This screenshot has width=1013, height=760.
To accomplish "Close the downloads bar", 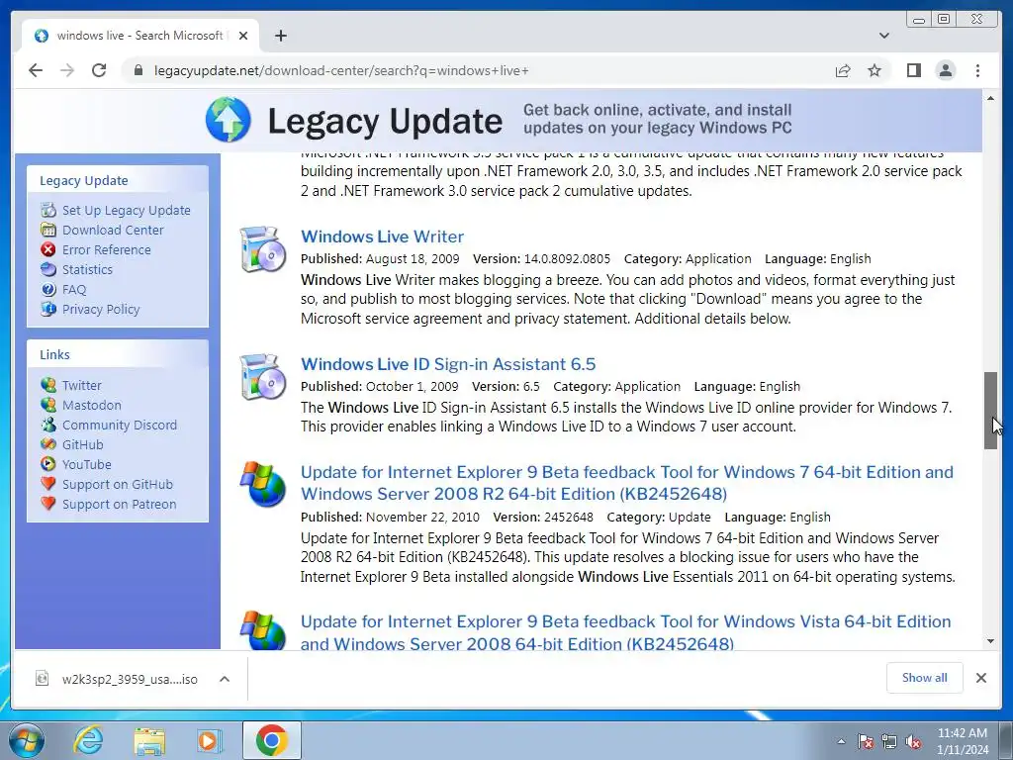I will pos(981,677).
